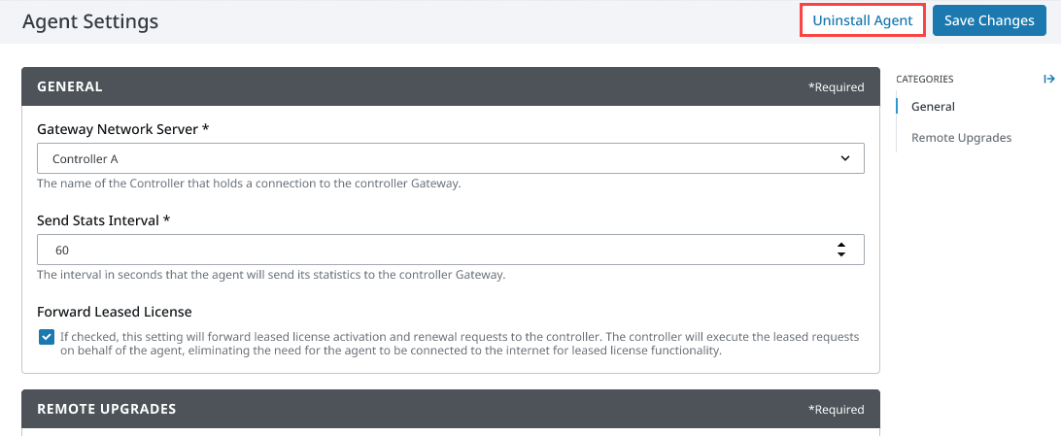Image resolution: width=1061 pixels, height=436 pixels.
Task: Click the Gateway Network Server field label
Action: click(x=123, y=129)
